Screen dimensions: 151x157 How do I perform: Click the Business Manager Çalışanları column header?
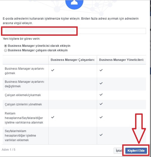coord(73,60)
